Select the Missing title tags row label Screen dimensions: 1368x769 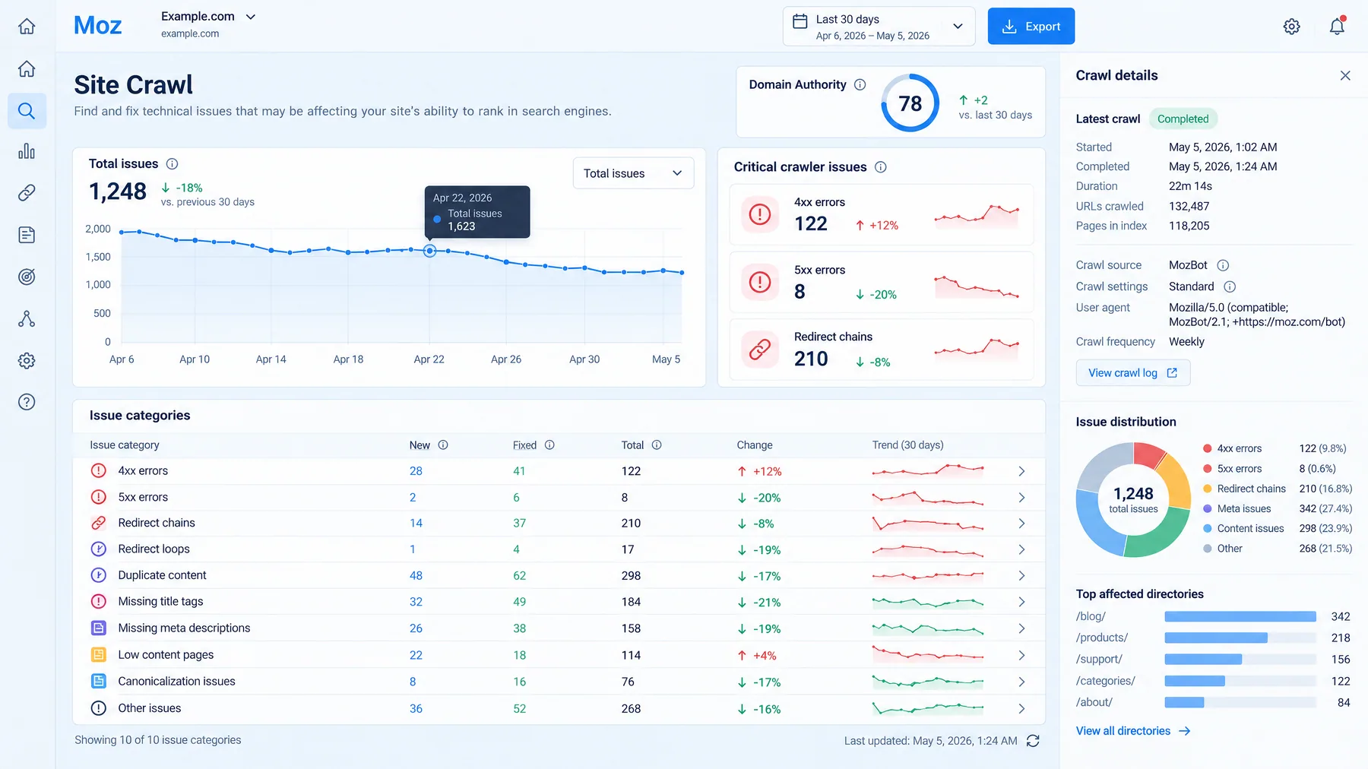(x=160, y=602)
